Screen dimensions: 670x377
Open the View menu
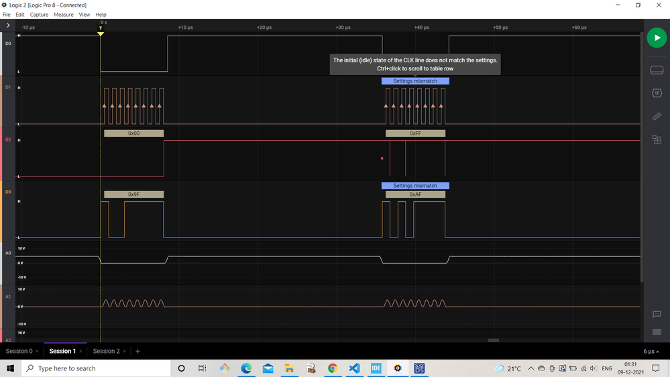point(85,15)
